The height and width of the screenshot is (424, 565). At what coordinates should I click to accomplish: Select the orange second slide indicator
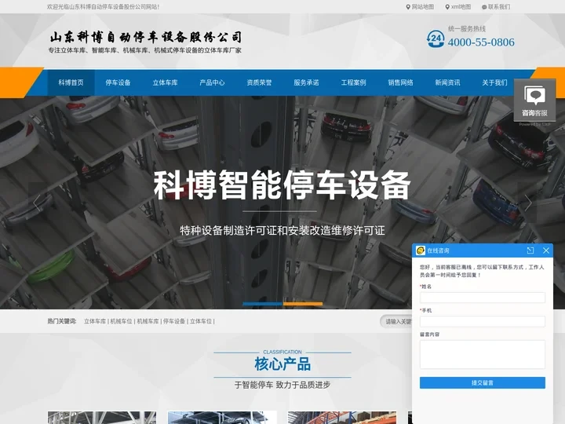303,304
